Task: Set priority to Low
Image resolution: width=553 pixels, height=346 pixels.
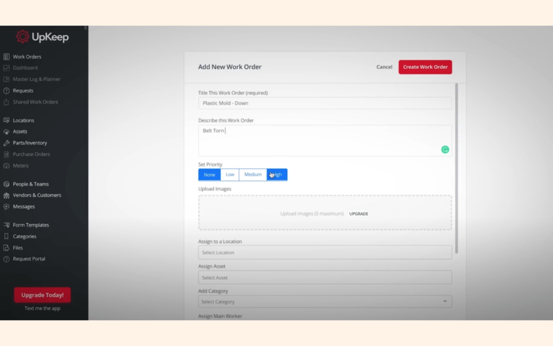Action: (x=230, y=174)
